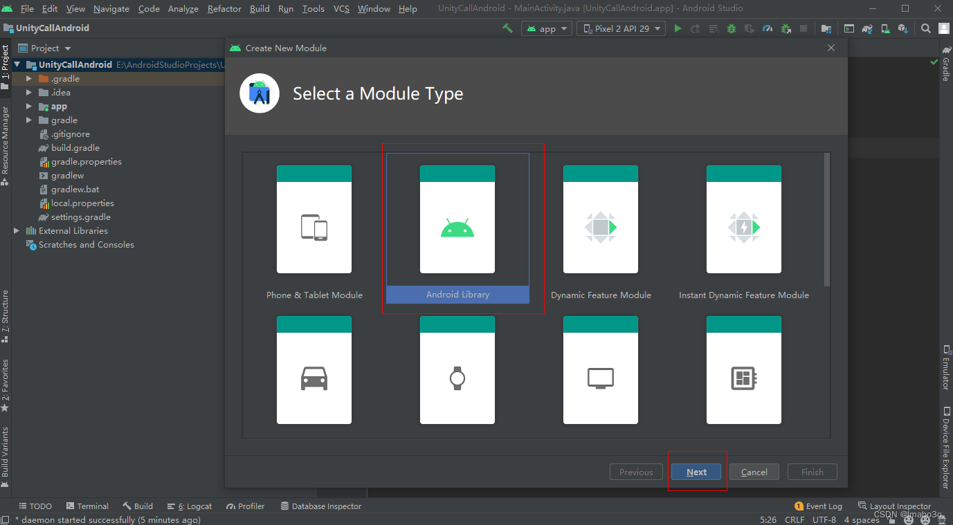Image resolution: width=953 pixels, height=525 pixels.
Task: Click the disabled Previous button
Action: pyautogui.click(x=636, y=472)
